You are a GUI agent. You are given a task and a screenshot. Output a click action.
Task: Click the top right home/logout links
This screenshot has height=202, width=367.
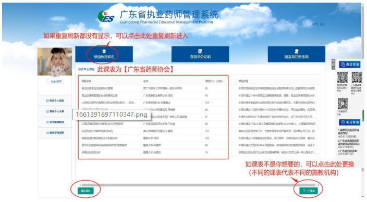click(319, 24)
